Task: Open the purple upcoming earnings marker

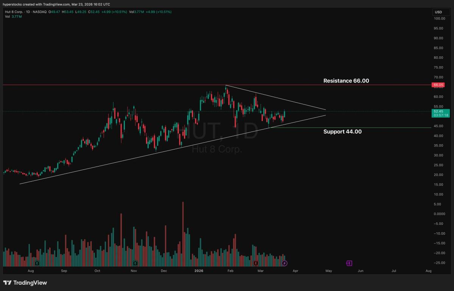Action: tap(349, 263)
